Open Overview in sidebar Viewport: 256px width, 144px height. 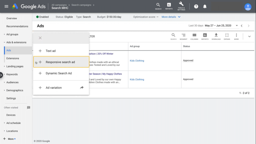11,18
